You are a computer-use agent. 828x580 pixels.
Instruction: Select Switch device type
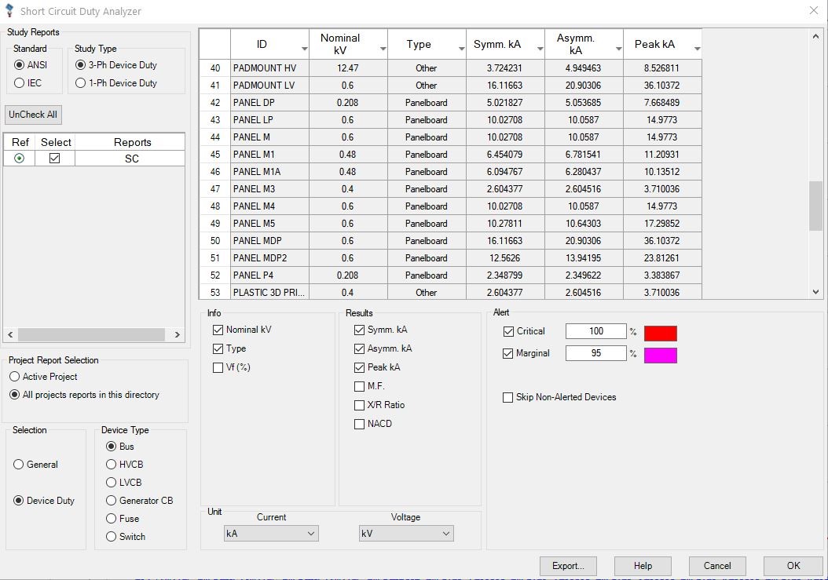pos(111,536)
